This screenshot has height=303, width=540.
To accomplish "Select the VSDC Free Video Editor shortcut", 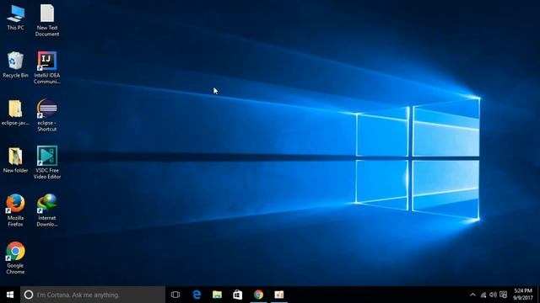I will tap(47, 162).
